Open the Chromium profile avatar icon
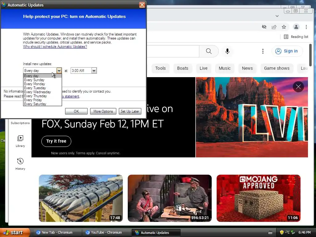This screenshot has width=316, height=237. click(x=296, y=27)
